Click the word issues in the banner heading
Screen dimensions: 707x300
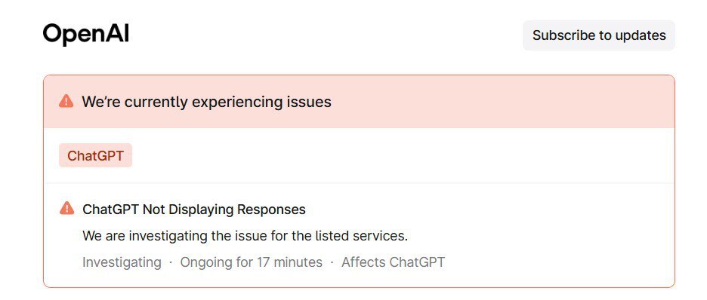[310, 102]
